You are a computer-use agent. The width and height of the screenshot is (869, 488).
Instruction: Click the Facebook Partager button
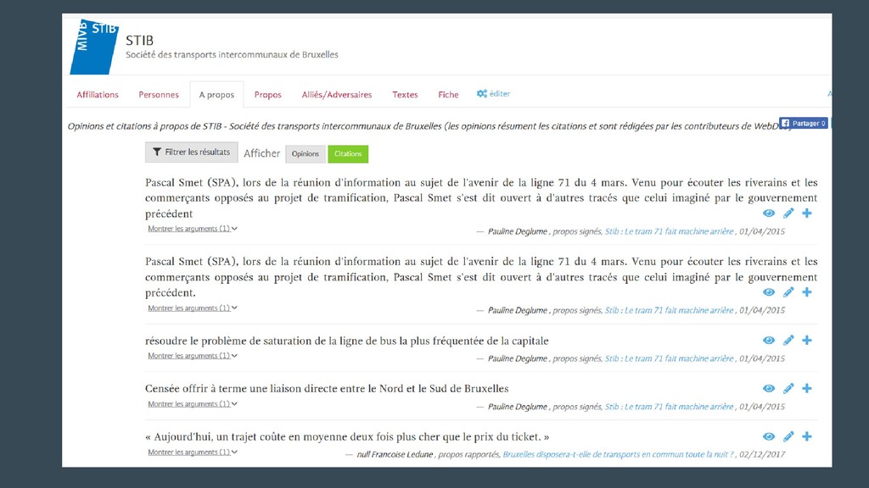803,123
